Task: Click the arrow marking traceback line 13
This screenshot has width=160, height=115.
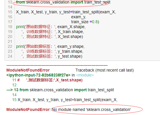Action: tap(10, 90)
